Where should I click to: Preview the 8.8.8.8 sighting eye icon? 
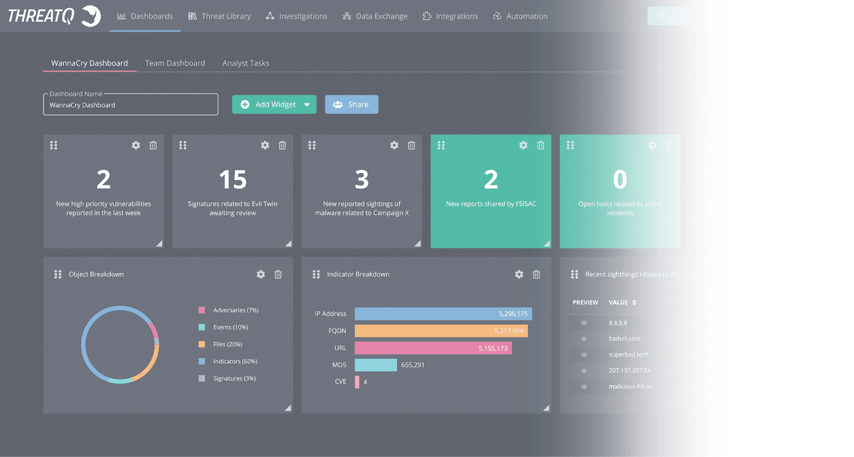pyautogui.click(x=584, y=323)
